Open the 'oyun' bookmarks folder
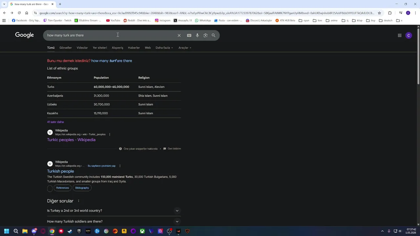Viewport: 420px width, 236px height. point(304,20)
